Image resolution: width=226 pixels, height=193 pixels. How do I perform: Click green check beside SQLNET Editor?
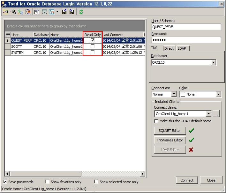click(192, 131)
